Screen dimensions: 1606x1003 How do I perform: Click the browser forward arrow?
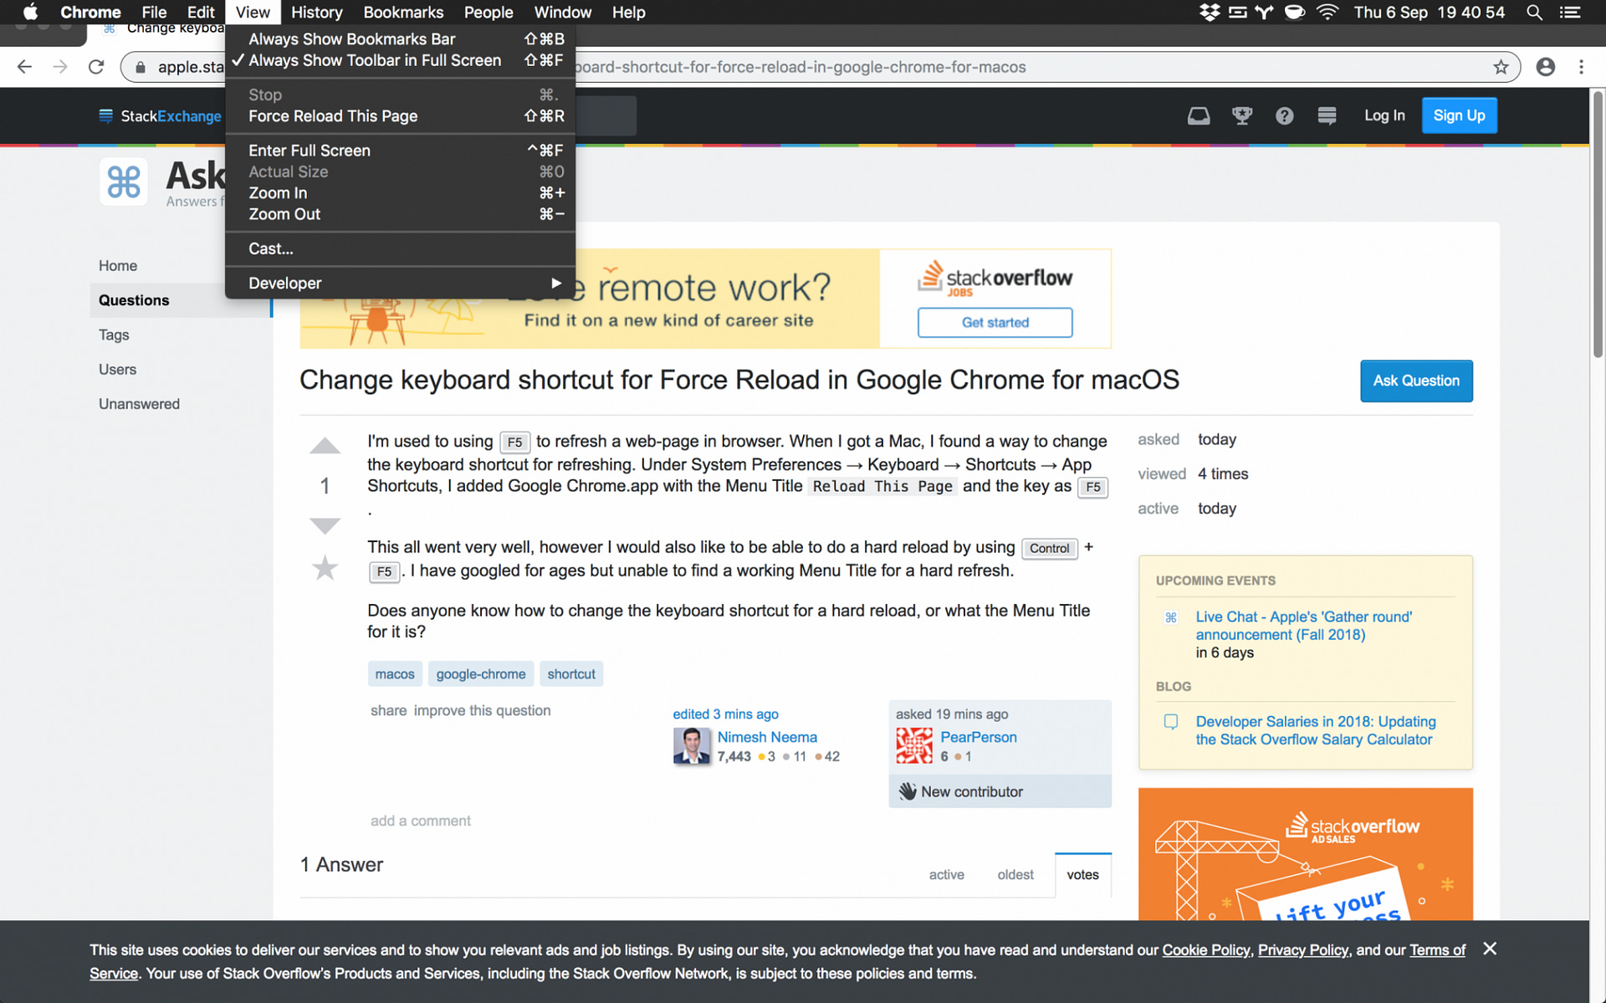click(60, 67)
